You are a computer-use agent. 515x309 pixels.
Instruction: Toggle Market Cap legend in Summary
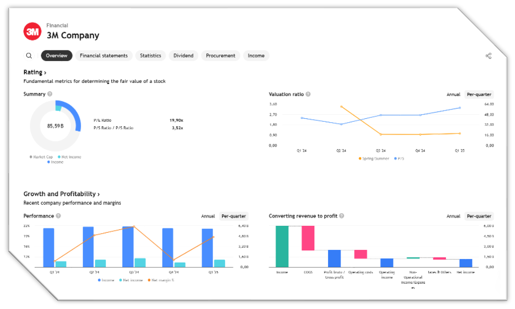point(41,157)
